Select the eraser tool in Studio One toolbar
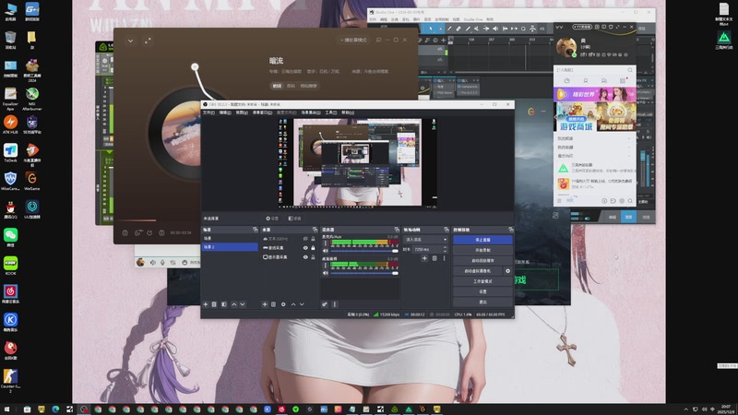The height and width of the screenshot is (415, 738). (458, 29)
